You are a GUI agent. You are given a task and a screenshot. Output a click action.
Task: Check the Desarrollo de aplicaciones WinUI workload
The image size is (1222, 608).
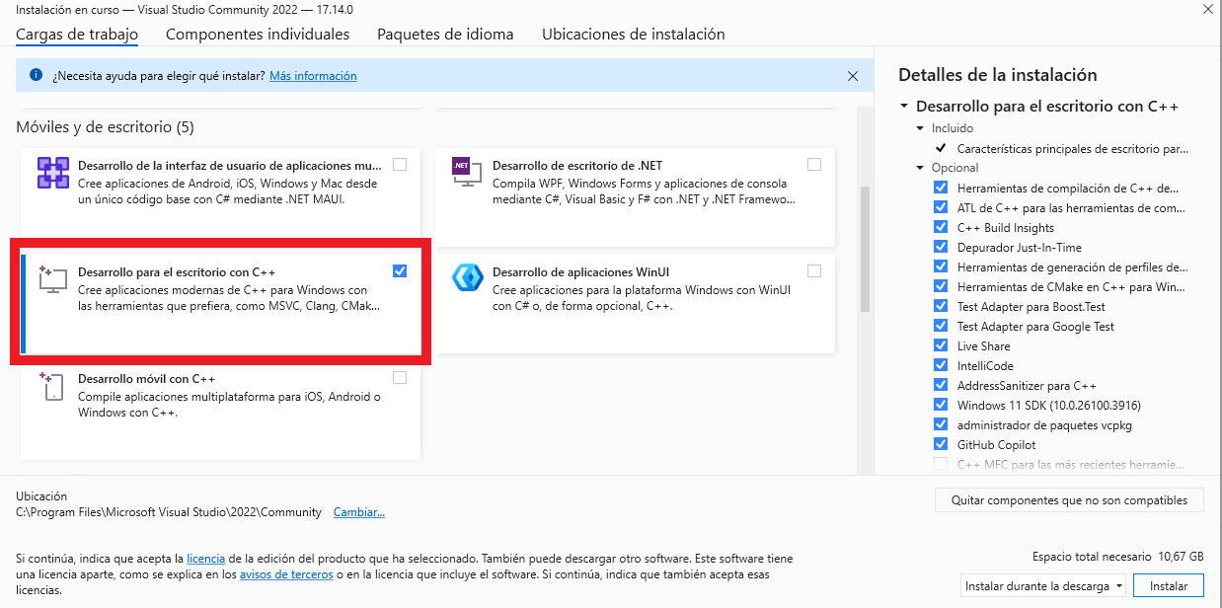click(x=814, y=270)
